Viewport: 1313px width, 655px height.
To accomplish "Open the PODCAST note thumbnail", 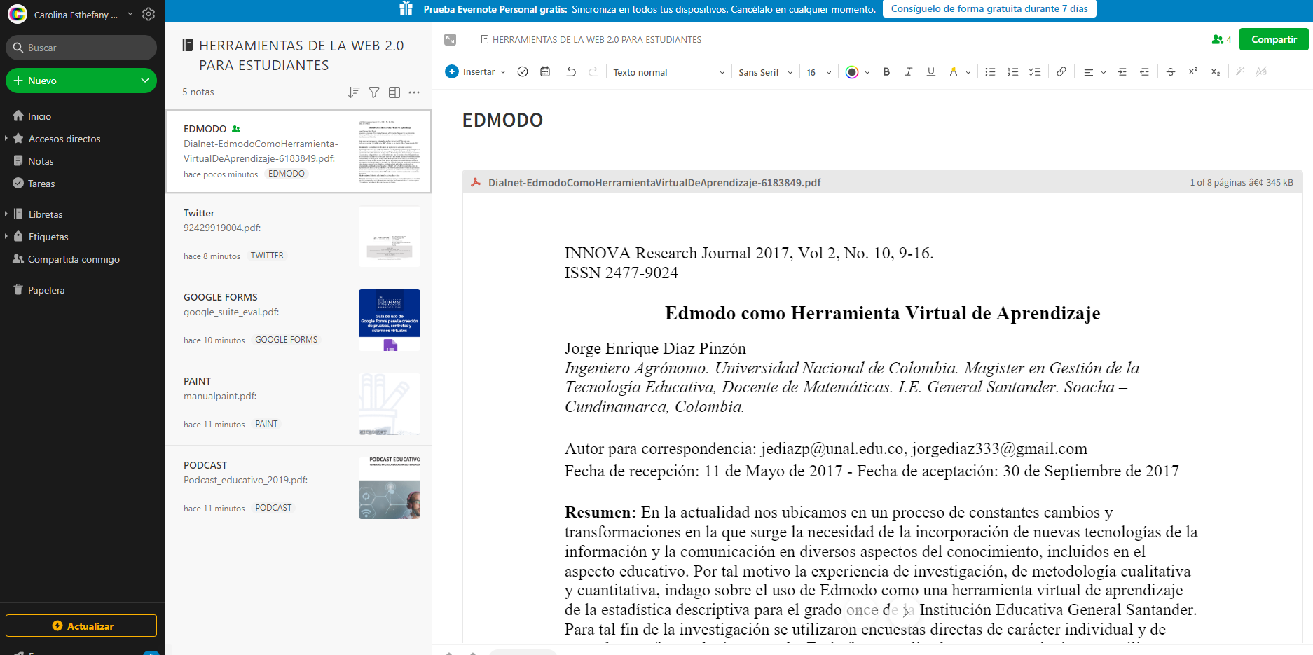I will click(390, 488).
